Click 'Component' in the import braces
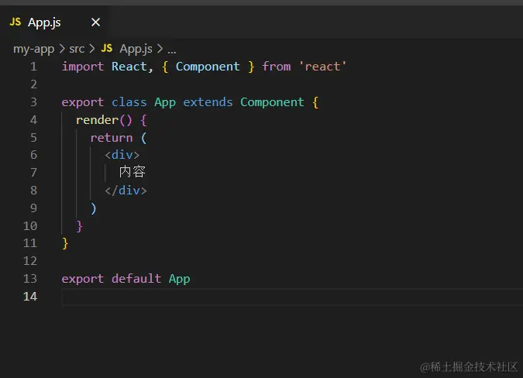 tap(208, 67)
